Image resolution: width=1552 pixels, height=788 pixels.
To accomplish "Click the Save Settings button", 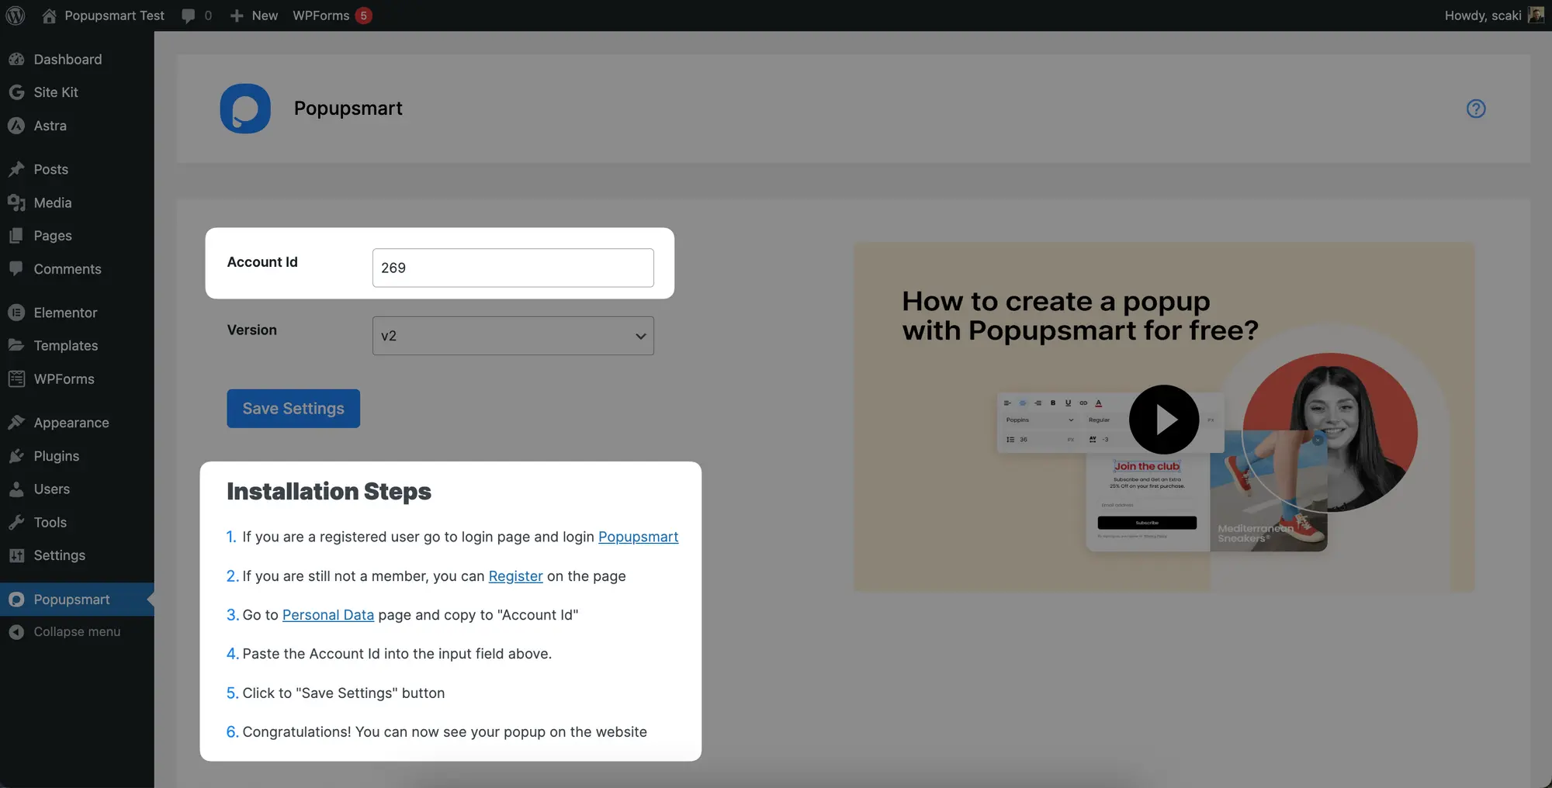I will point(293,409).
